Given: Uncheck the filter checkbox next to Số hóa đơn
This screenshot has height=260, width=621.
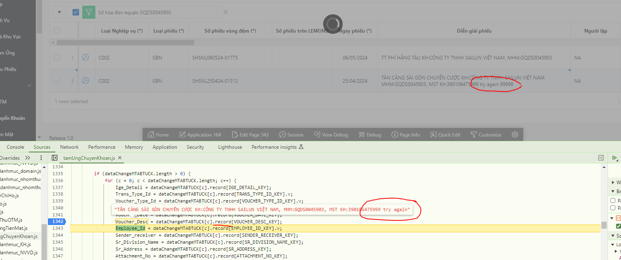Looking at the screenshot, I should (x=75, y=12).
